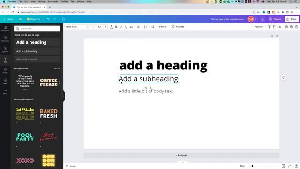The height and width of the screenshot is (169, 300).
Task: Open the text color picker
Action: tap(111, 27)
